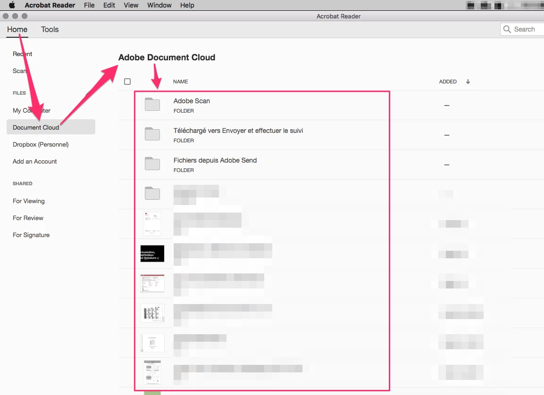
Task: Open For Review shared files
Action: coord(28,218)
